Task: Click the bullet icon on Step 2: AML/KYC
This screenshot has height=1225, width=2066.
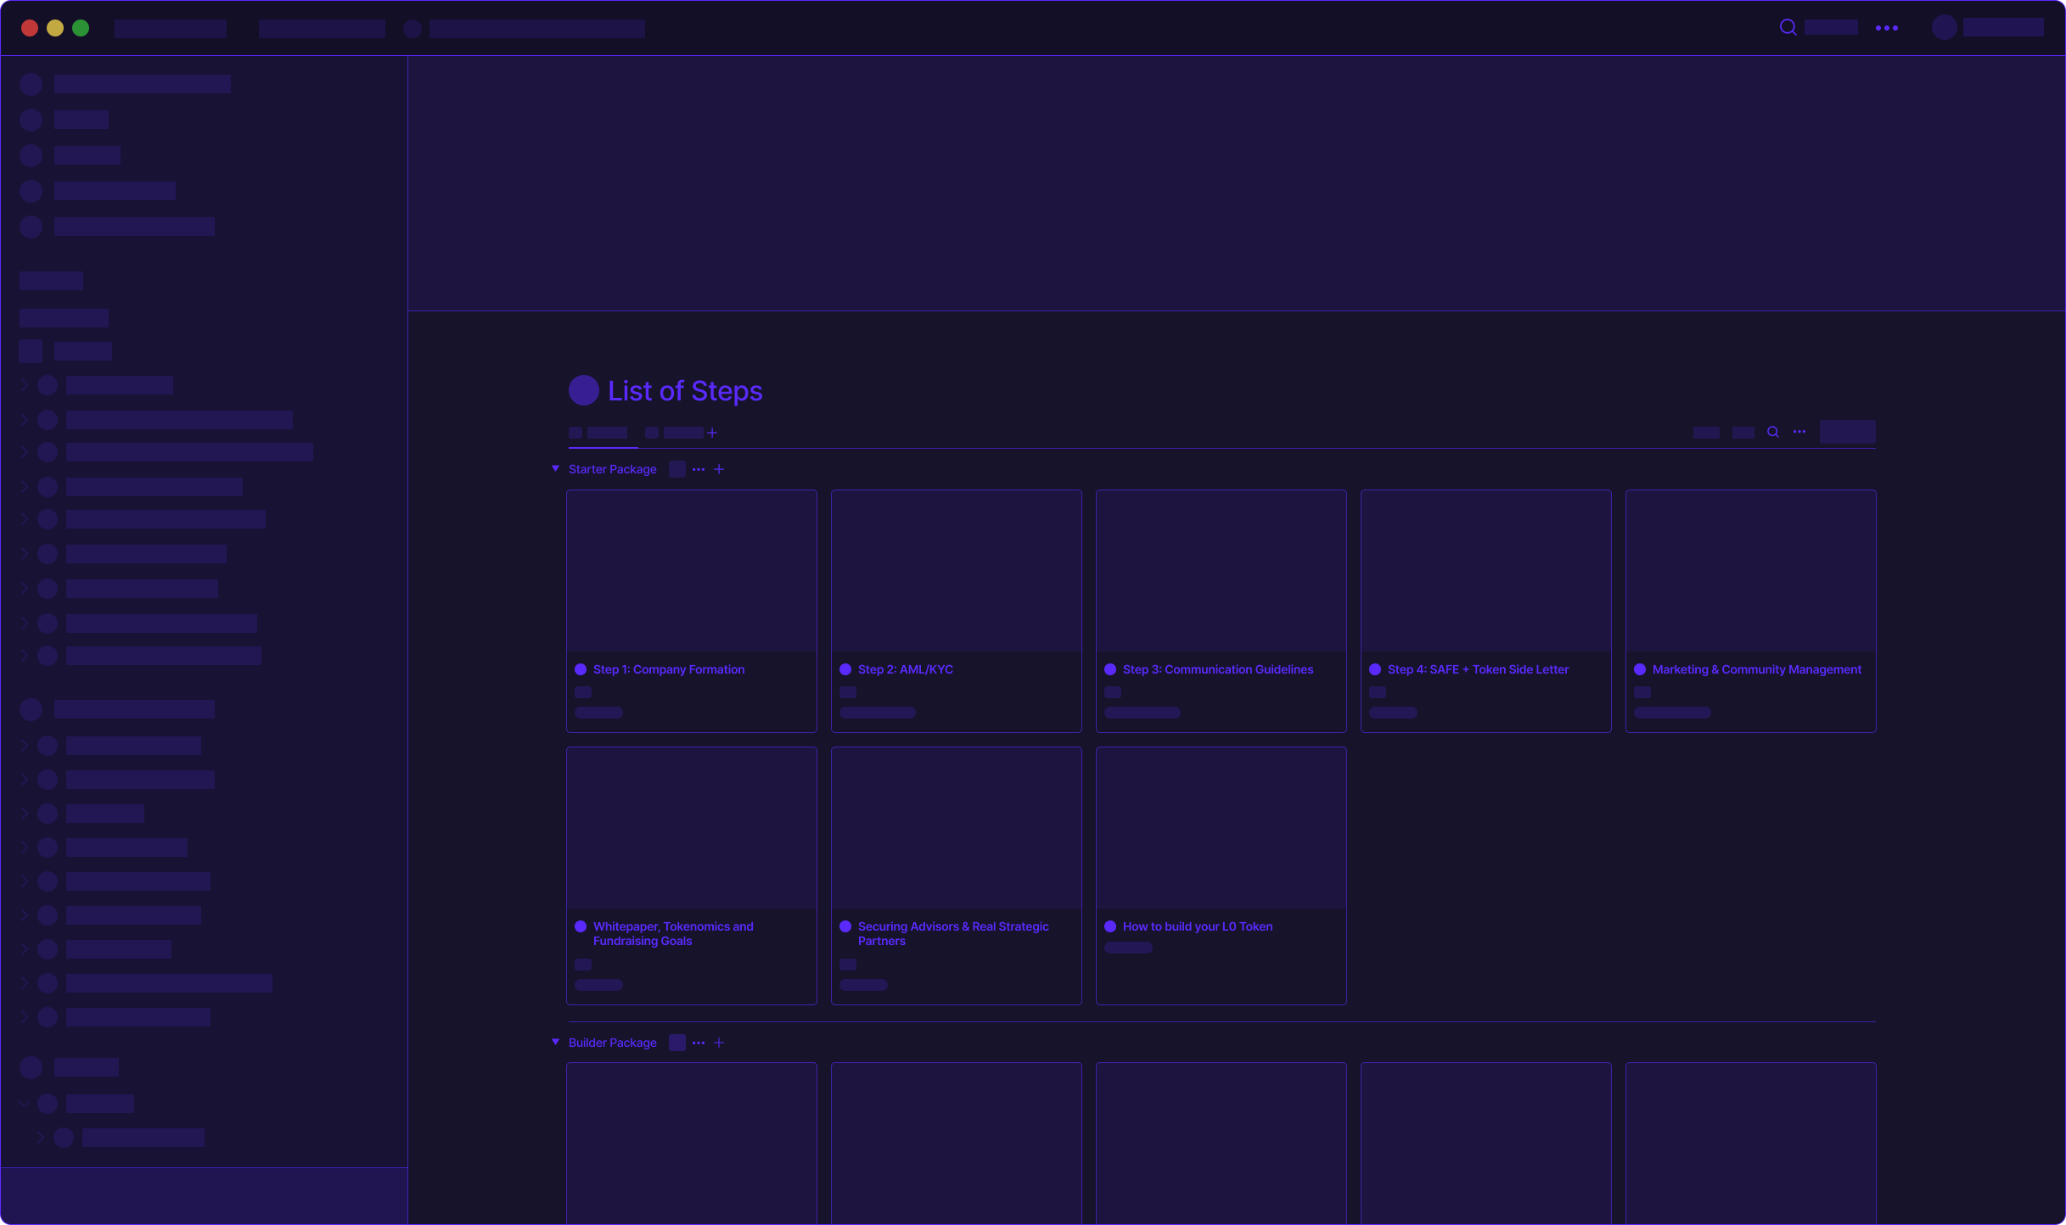Action: pyautogui.click(x=845, y=669)
